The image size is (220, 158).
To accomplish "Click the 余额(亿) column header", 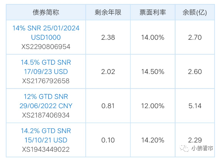I will [x=195, y=13].
